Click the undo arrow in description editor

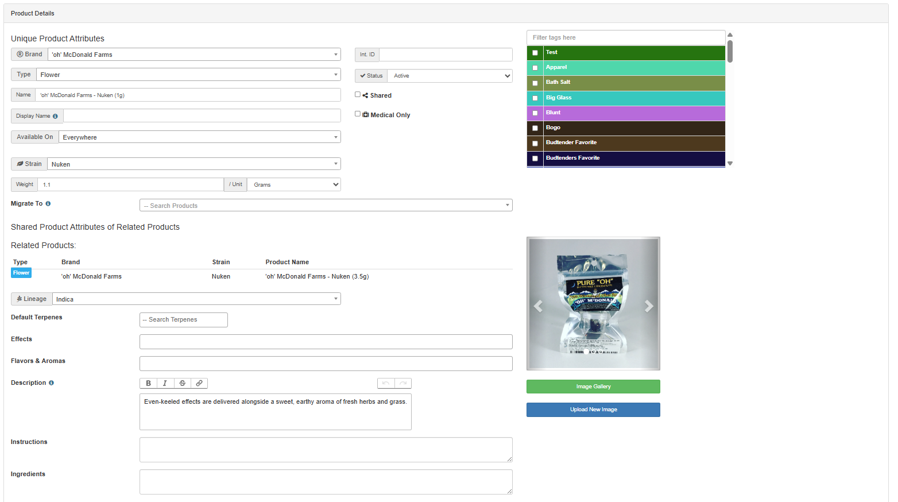point(386,383)
